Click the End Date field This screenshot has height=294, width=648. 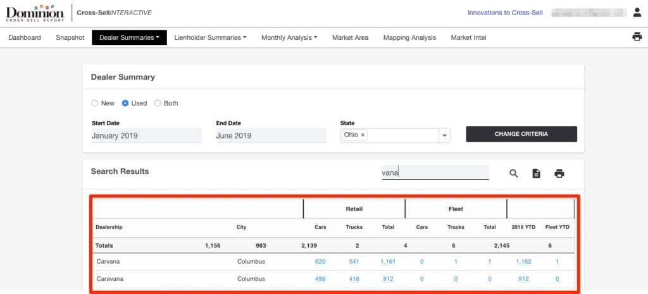271,135
